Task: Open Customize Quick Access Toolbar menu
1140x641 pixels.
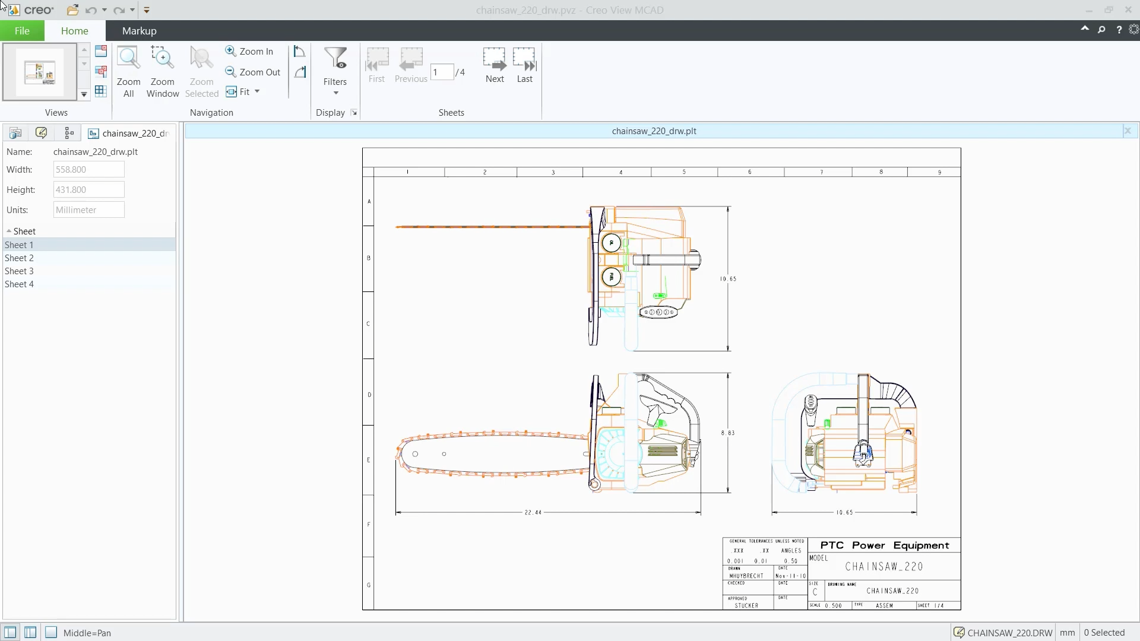Action: 147,10
